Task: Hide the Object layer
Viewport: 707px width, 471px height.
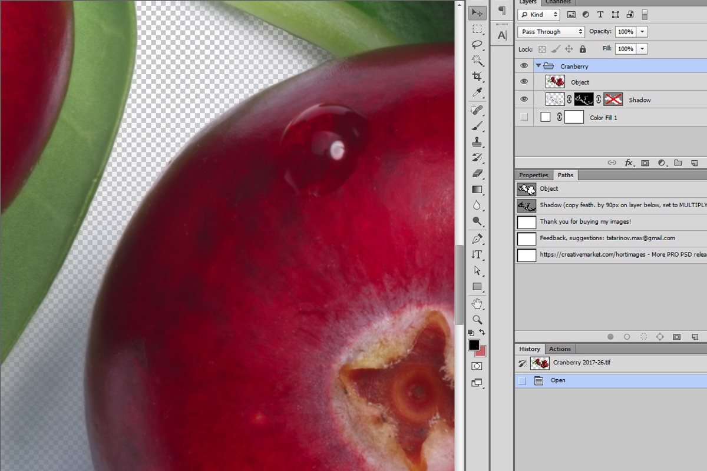Action: (x=524, y=82)
